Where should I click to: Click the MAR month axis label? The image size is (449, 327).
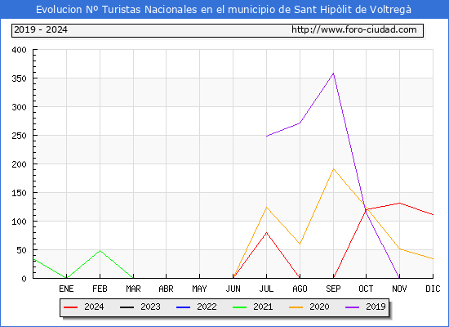coord(133,289)
